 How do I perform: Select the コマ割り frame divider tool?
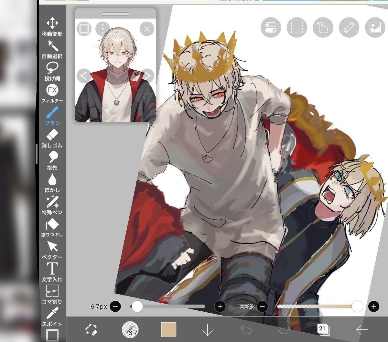coord(52,295)
